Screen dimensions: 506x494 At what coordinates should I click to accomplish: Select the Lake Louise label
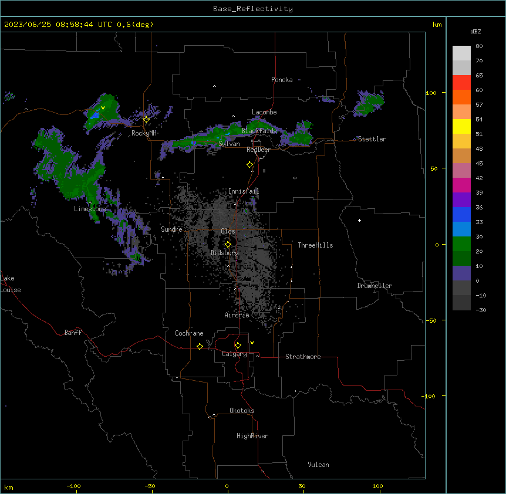coord(11,284)
